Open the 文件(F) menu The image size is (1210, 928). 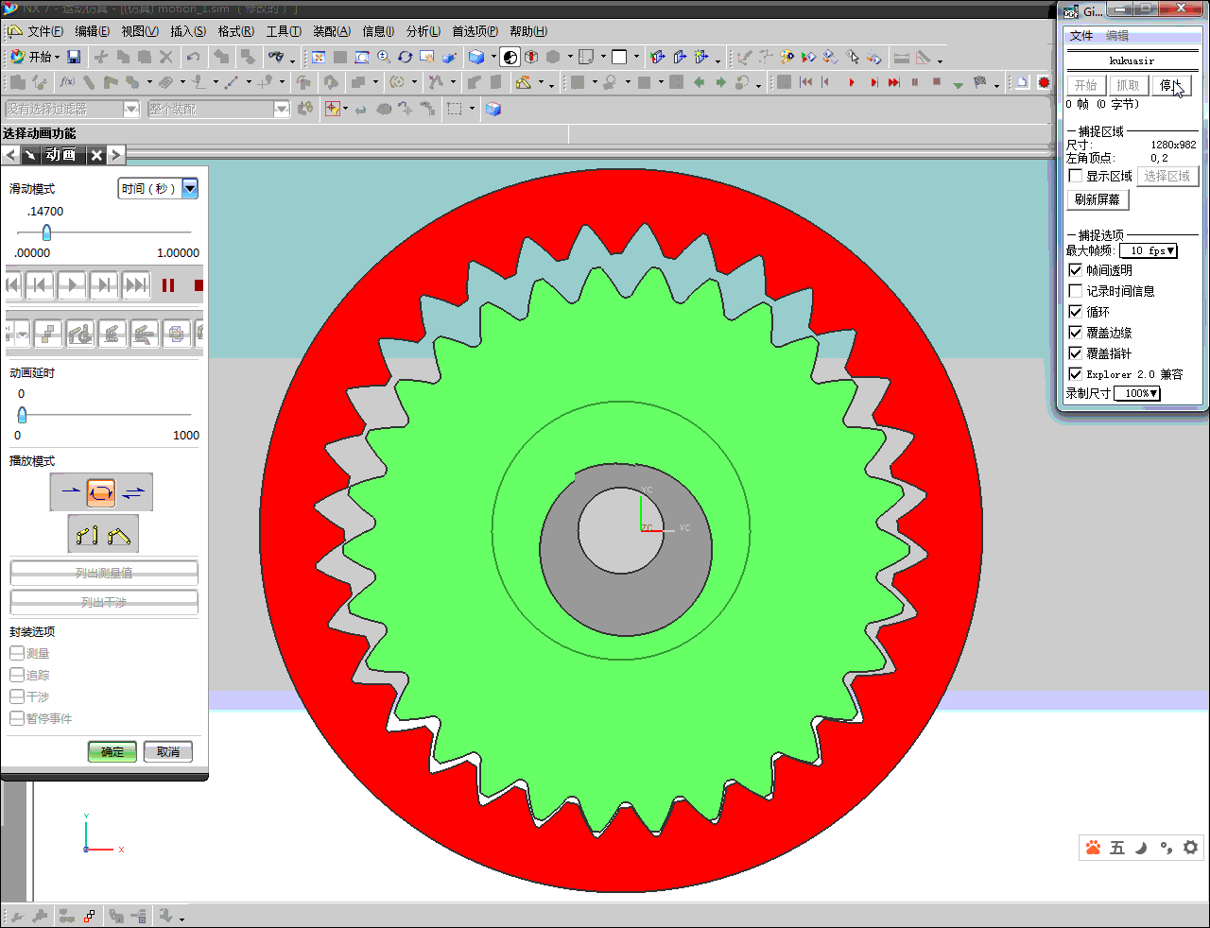click(45, 31)
